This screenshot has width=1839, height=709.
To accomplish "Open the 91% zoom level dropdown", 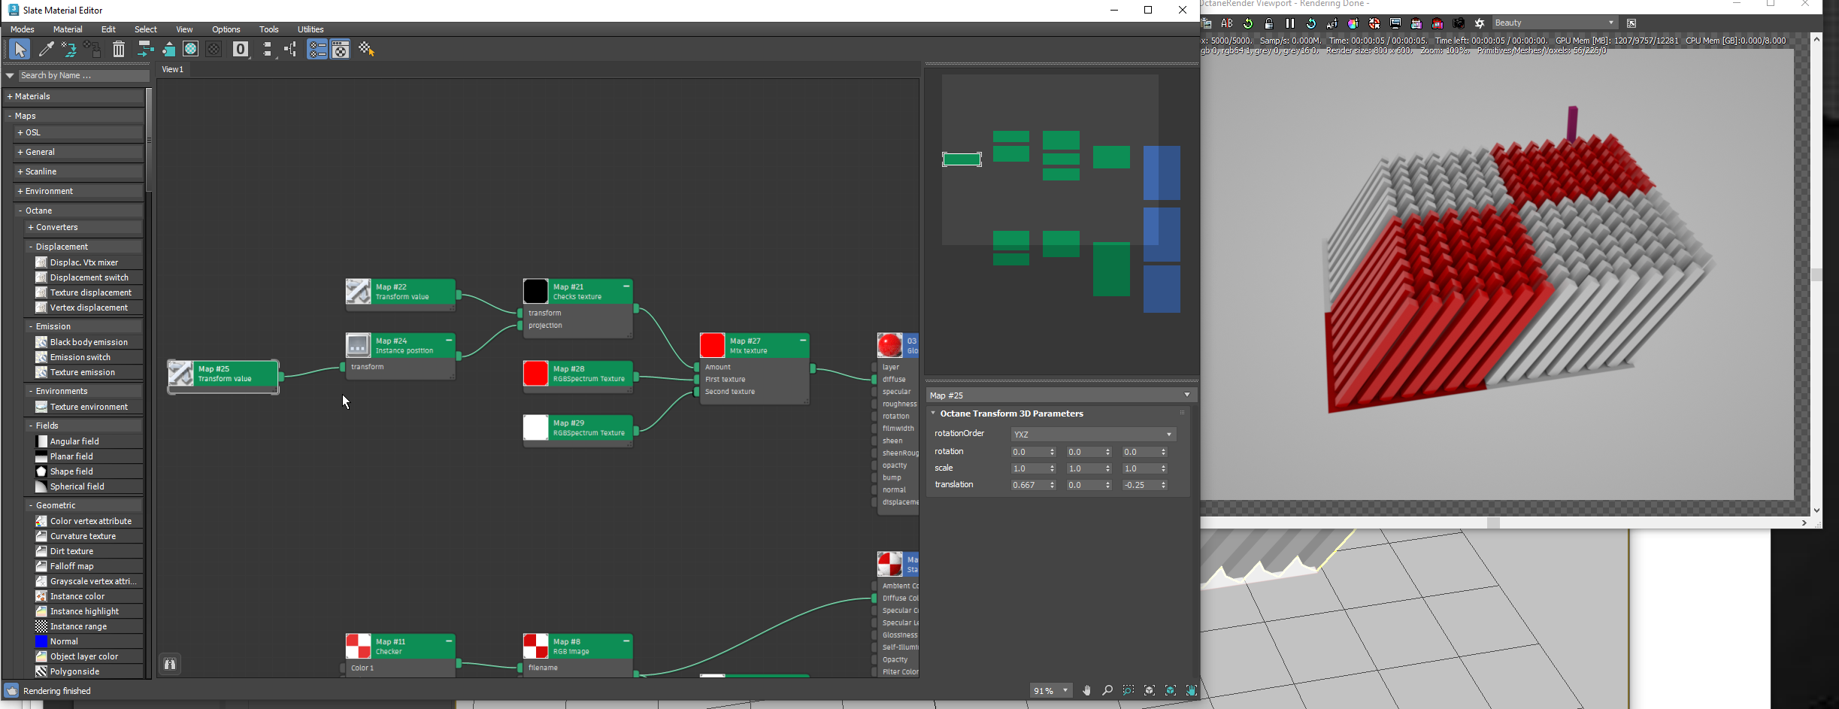I will point(1050,691).
